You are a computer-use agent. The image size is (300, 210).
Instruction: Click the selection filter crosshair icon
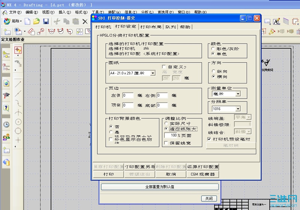[x=18, y=50]
